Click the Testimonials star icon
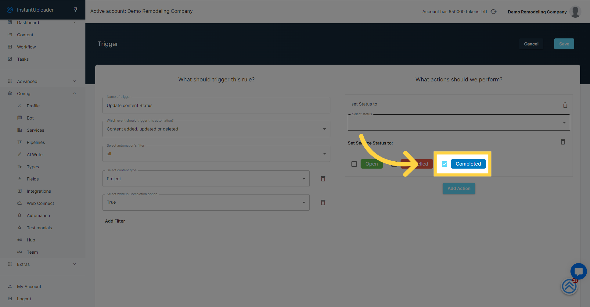The image size is (590, 307). tap(20, 227)
